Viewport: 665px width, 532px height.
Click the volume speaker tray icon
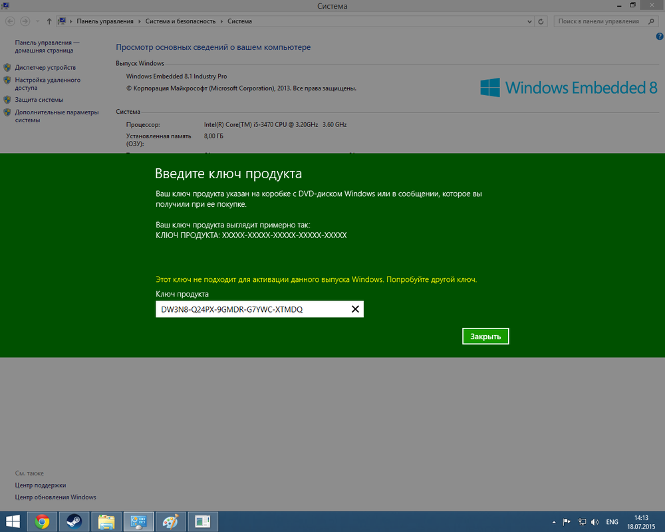tap(596, 522)
